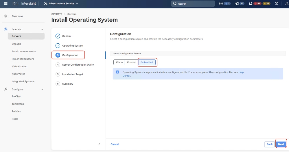The width and height of the screenshot is (289, 152).
Task: Click the Next button
Action: point(281,144)
